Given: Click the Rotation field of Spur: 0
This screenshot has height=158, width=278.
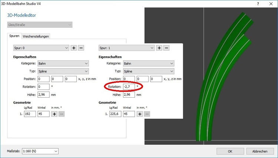Looking at the screenshot, I should (x=44, y=87).
